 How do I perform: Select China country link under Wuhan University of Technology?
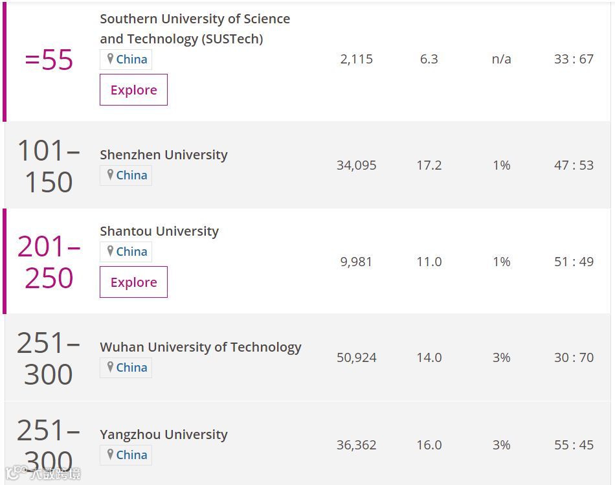coord(131,367)
